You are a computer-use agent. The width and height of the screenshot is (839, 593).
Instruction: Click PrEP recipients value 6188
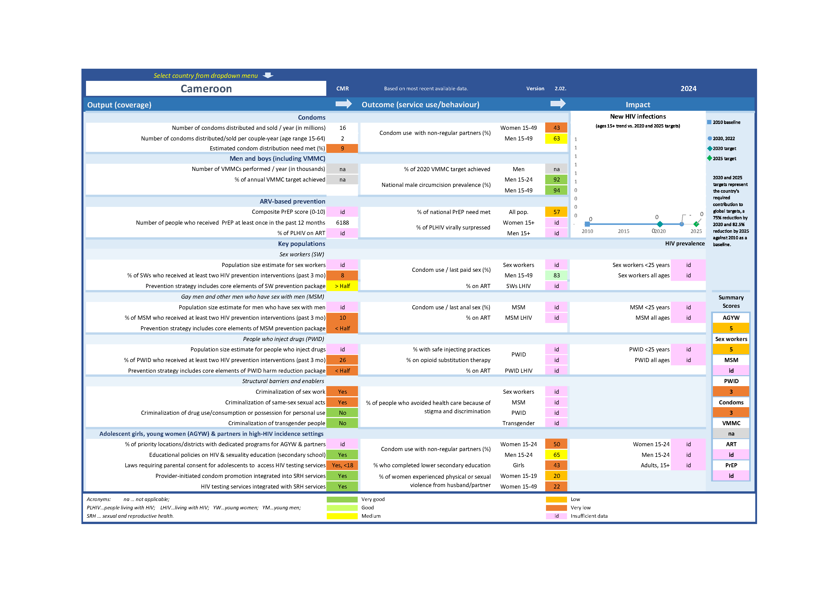(x=343, y=223)
